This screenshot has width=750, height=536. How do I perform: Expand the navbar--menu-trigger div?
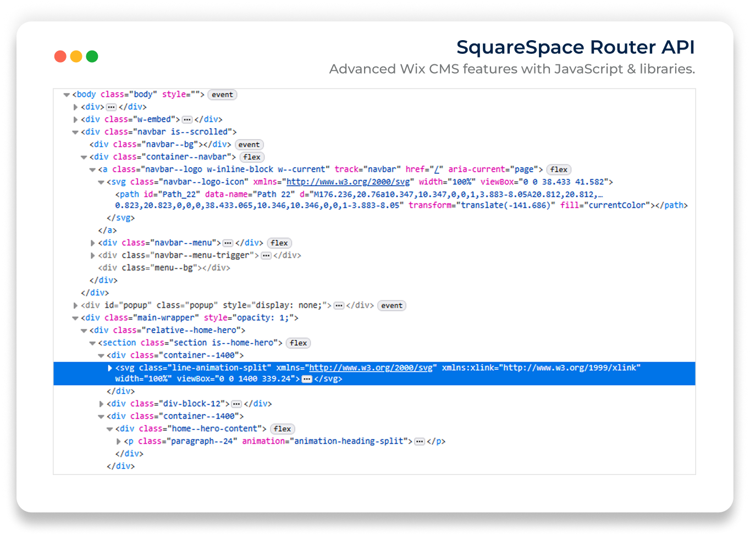click(x=93, y=255)
